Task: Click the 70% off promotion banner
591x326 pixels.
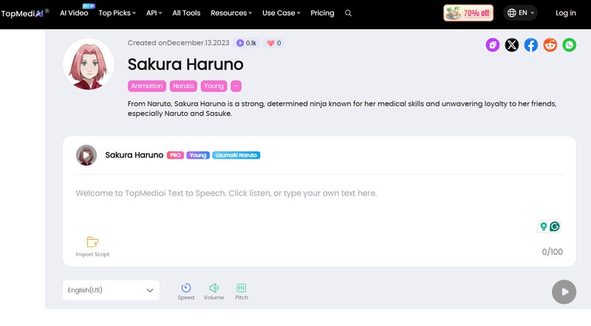Action: click(468, 13)
